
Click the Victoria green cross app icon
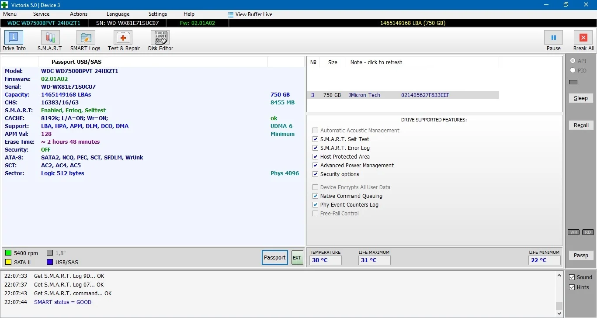(x=4, y=5)
